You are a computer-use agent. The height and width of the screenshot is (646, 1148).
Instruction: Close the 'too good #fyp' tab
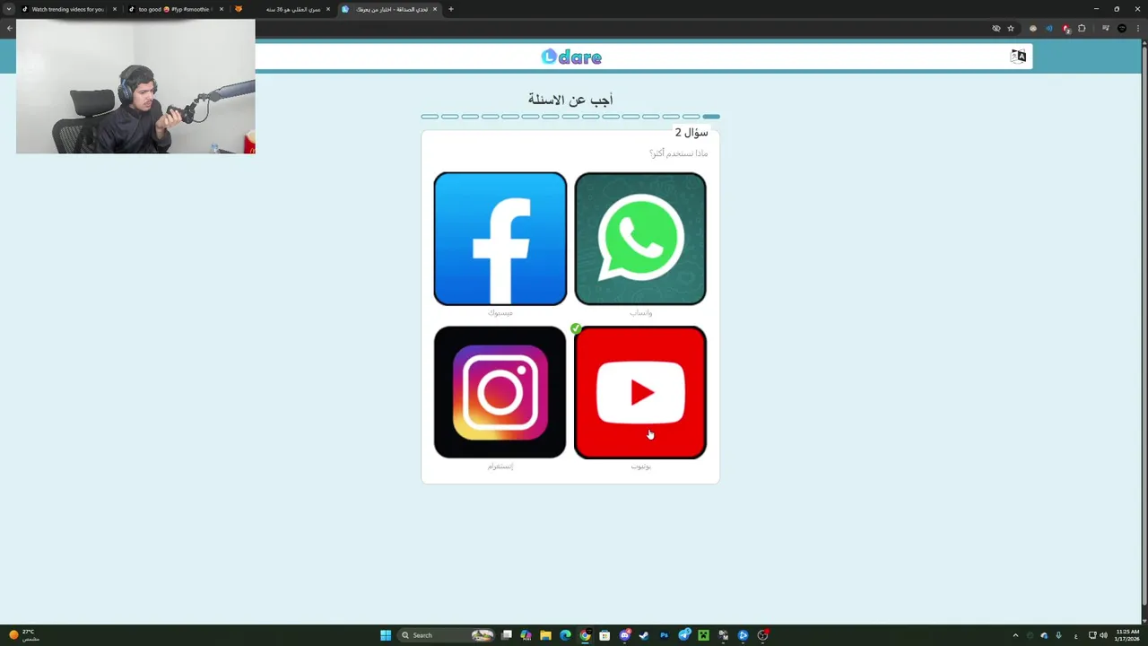(x=222, y=9)
